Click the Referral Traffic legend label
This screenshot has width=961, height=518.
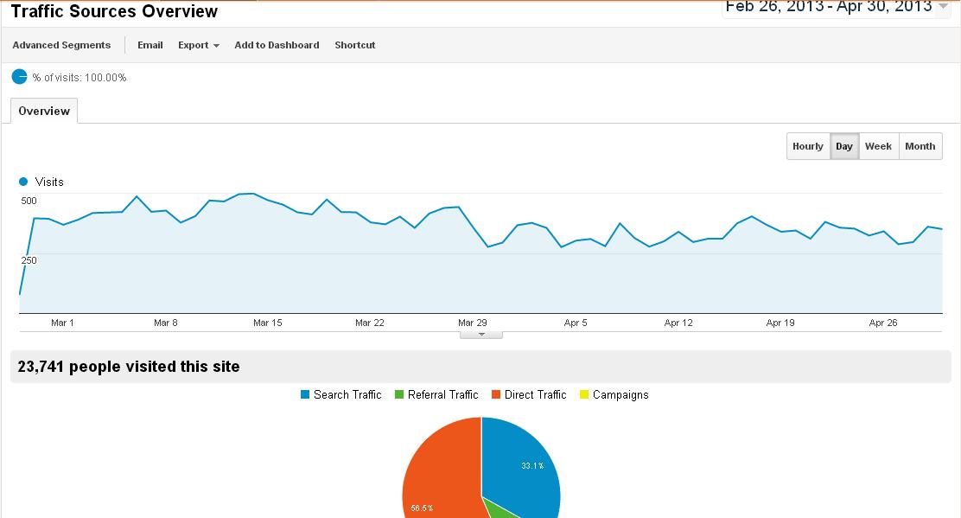(443, 395)
